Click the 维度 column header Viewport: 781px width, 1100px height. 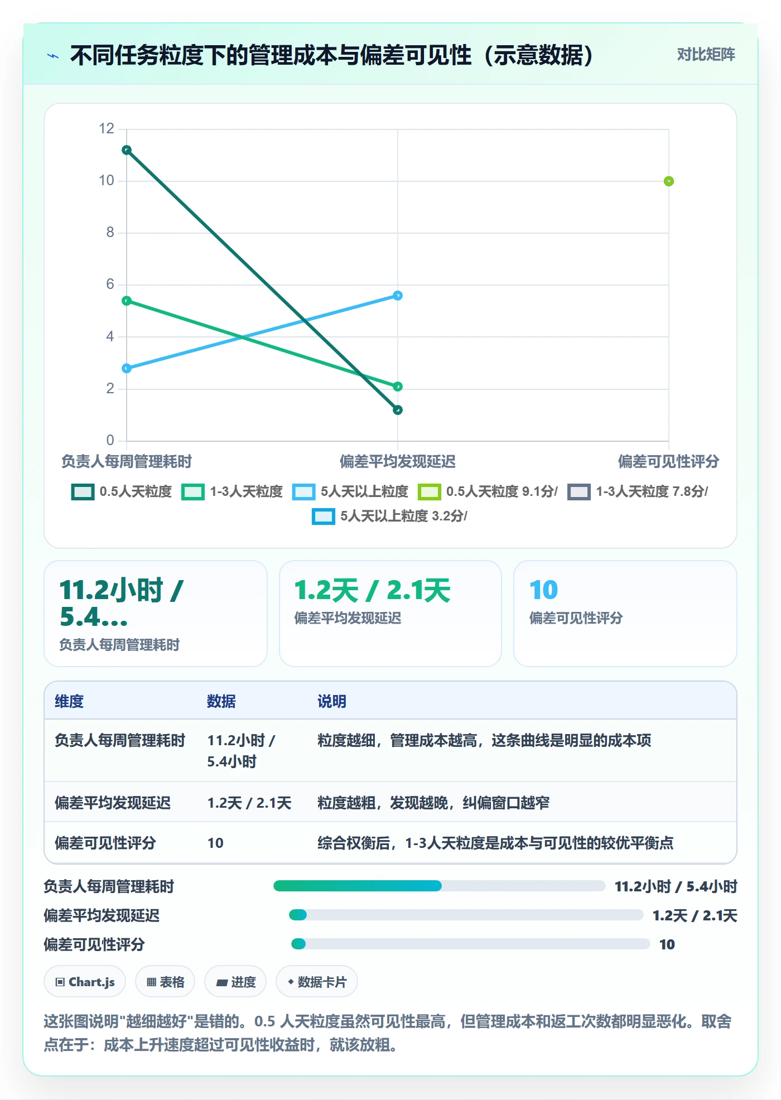pyautogui.click(x=69, y=701)
